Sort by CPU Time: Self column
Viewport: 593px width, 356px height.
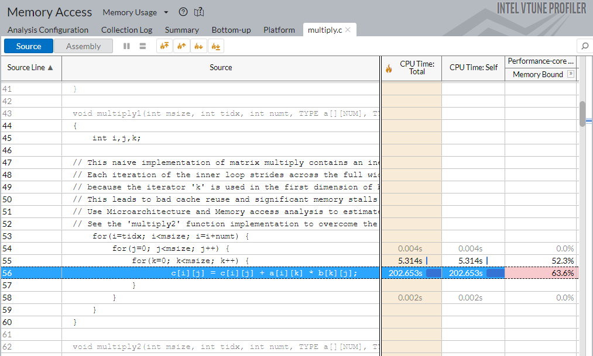click(473, 68)
